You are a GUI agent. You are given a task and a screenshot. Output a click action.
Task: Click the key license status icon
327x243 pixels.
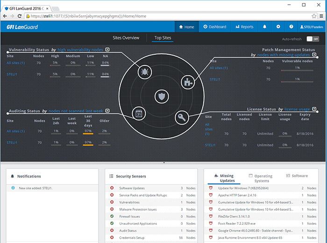[x=182, y=118]
